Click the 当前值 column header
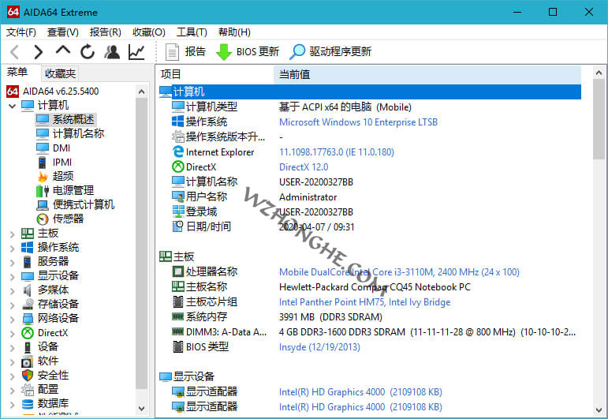Image resolution: width=608 pixels, height=419 pixels. pos(294,74)
